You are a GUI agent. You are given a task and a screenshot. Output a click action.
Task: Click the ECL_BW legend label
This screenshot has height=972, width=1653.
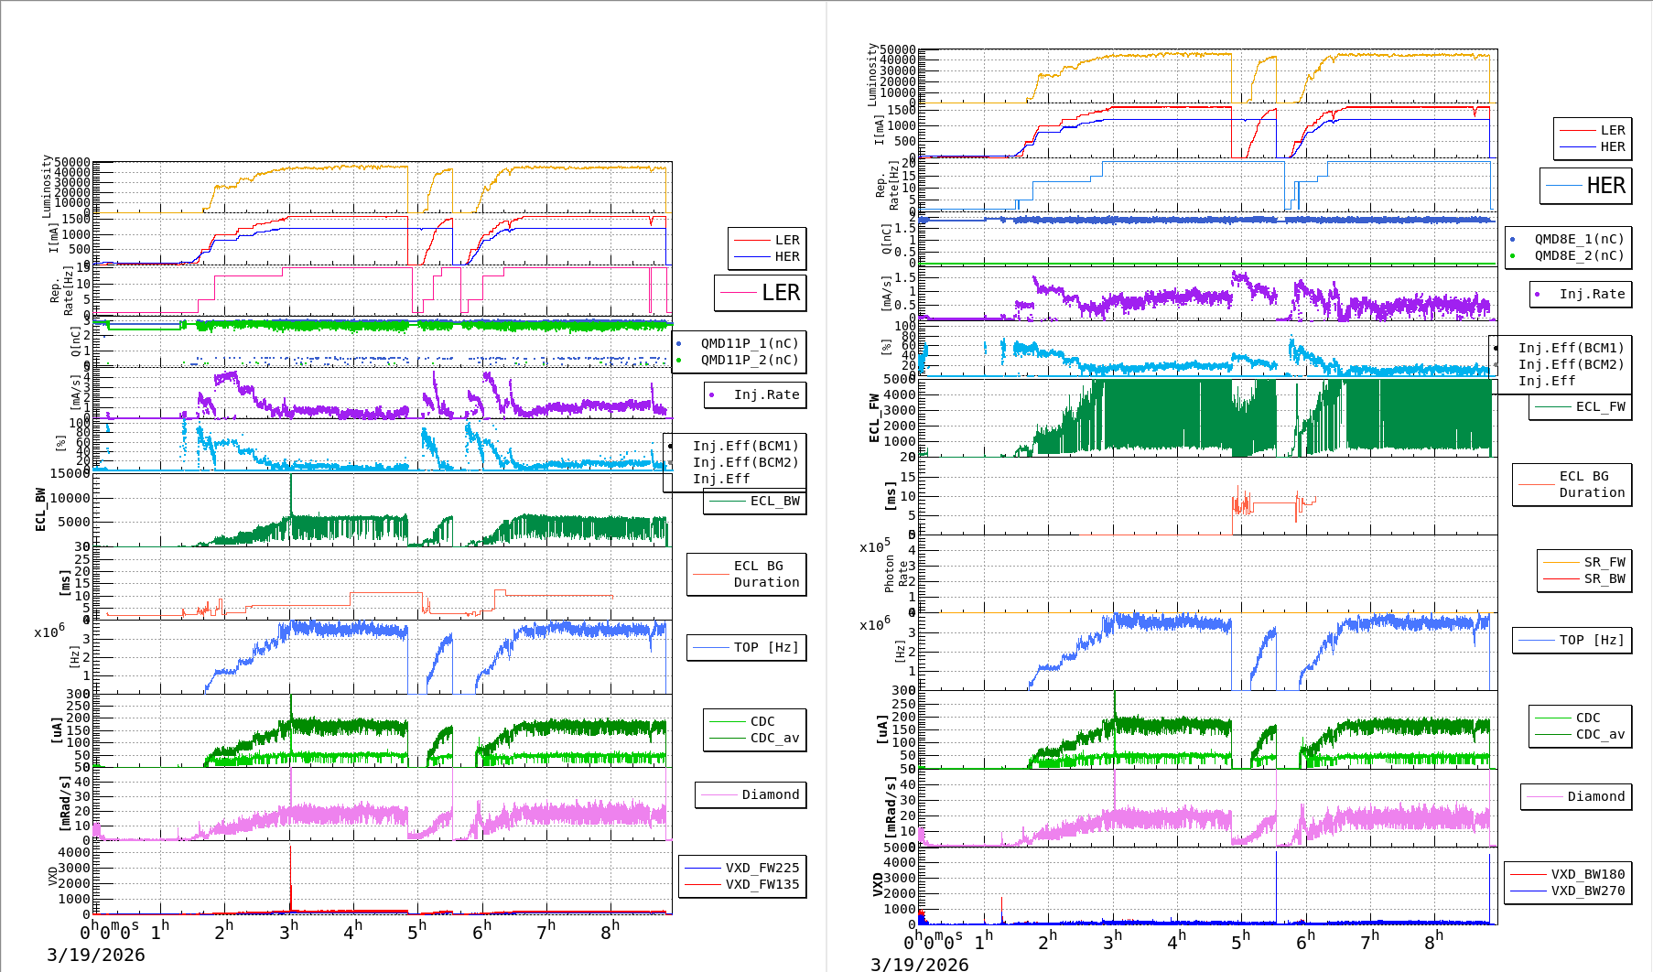pos(773,501)
